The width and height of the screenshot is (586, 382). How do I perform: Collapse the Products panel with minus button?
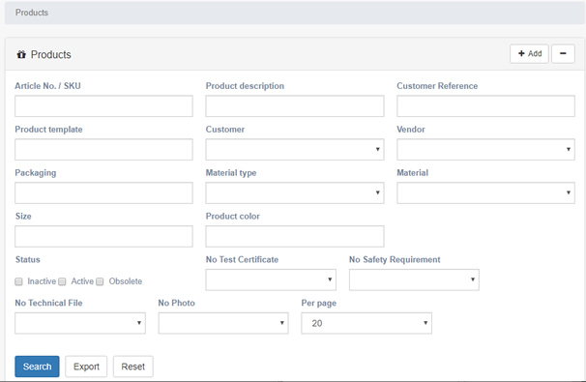(x=563, y=54)
